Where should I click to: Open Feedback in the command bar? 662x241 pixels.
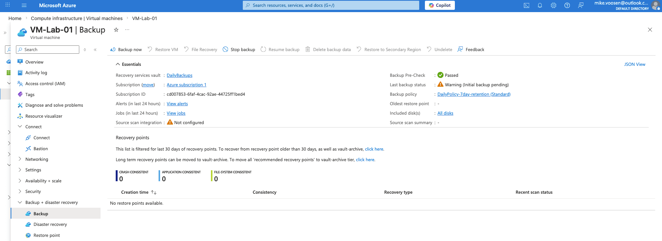click(x=471, y=50)
